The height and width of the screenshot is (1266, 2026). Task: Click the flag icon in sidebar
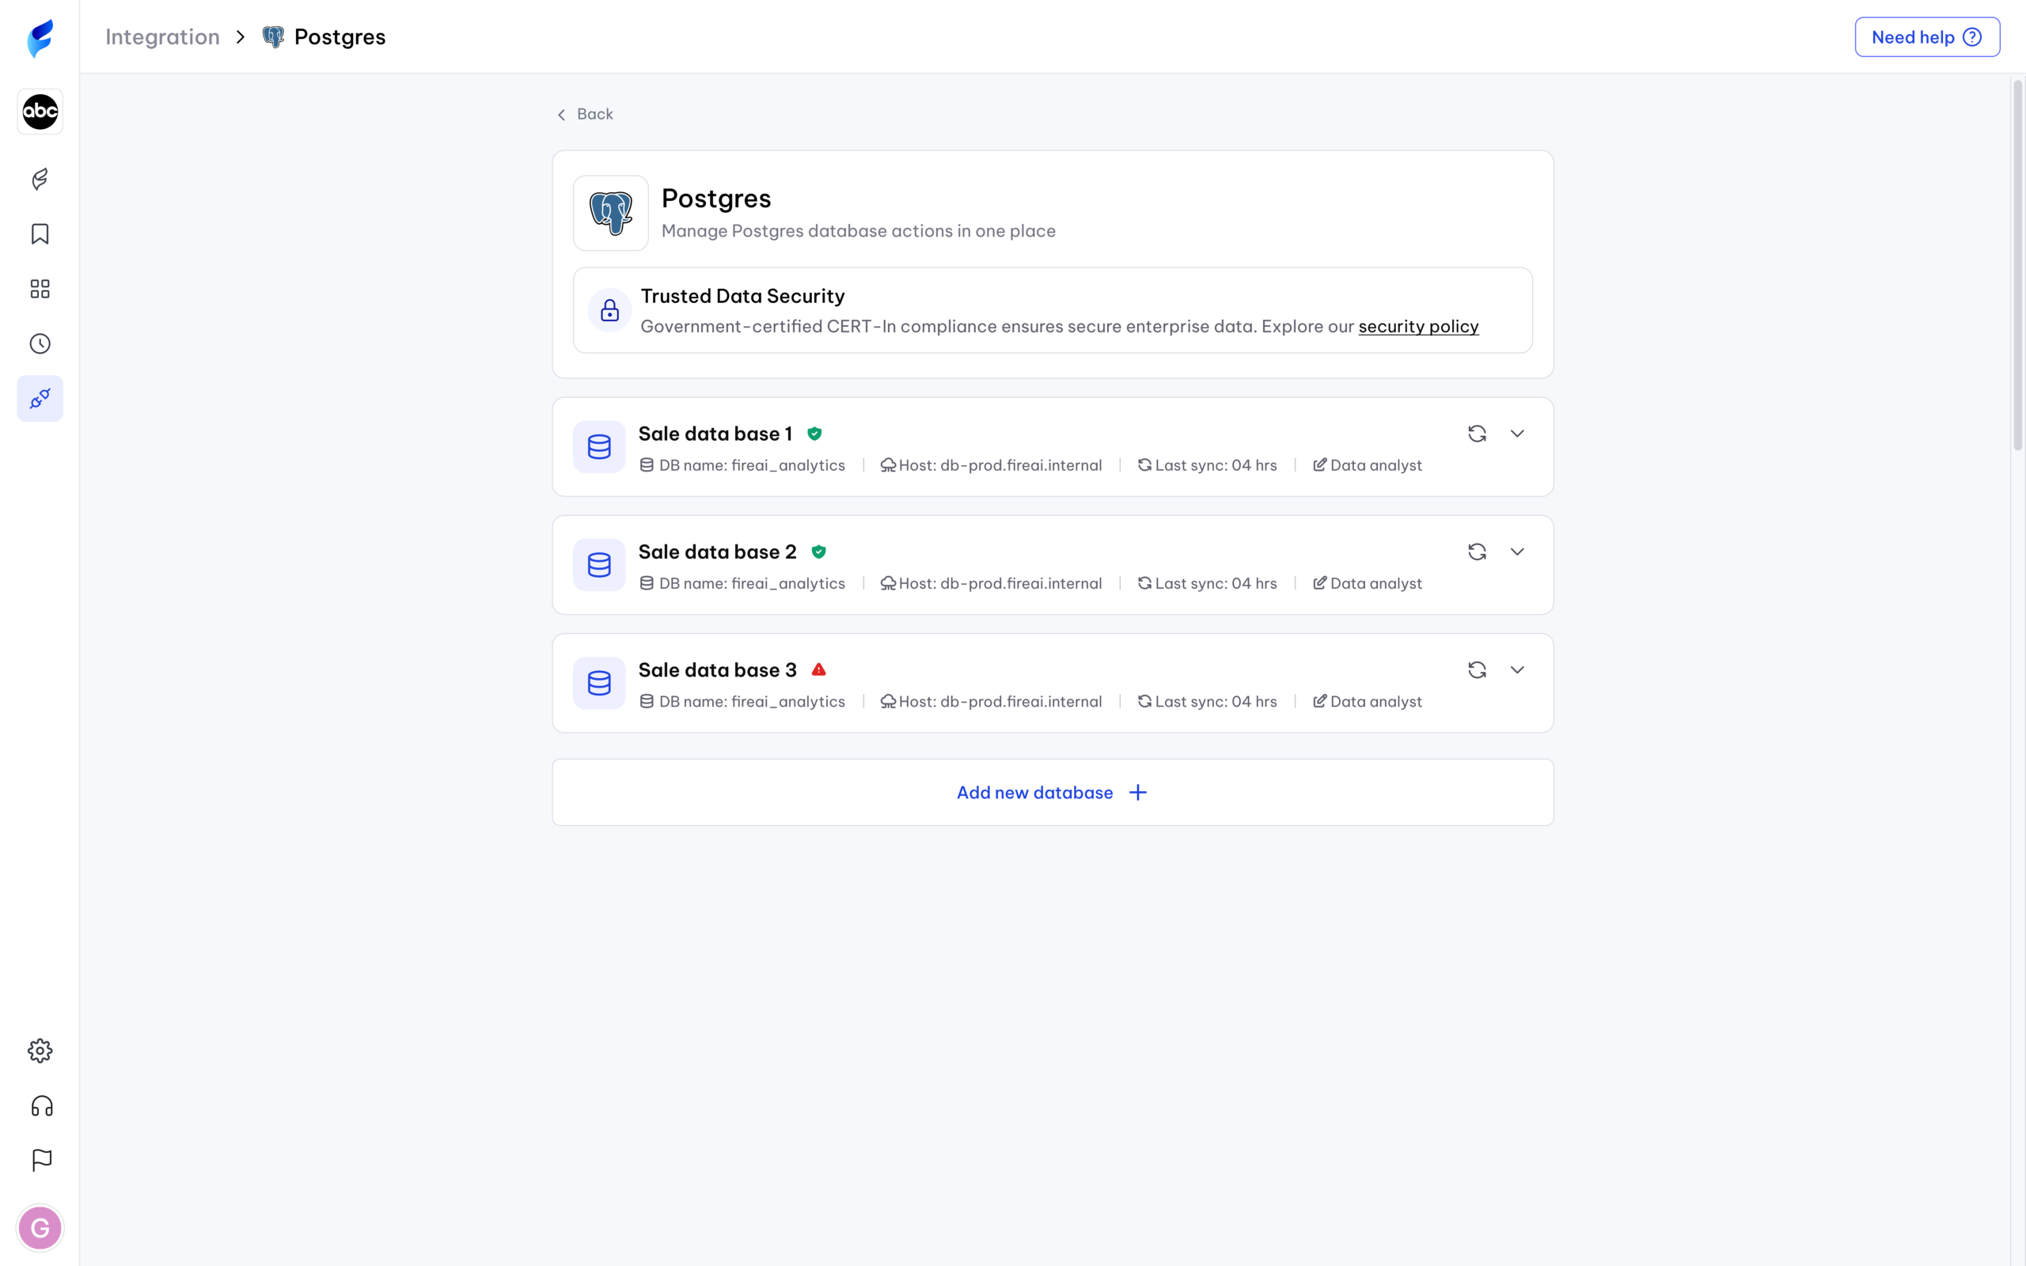41,1160
